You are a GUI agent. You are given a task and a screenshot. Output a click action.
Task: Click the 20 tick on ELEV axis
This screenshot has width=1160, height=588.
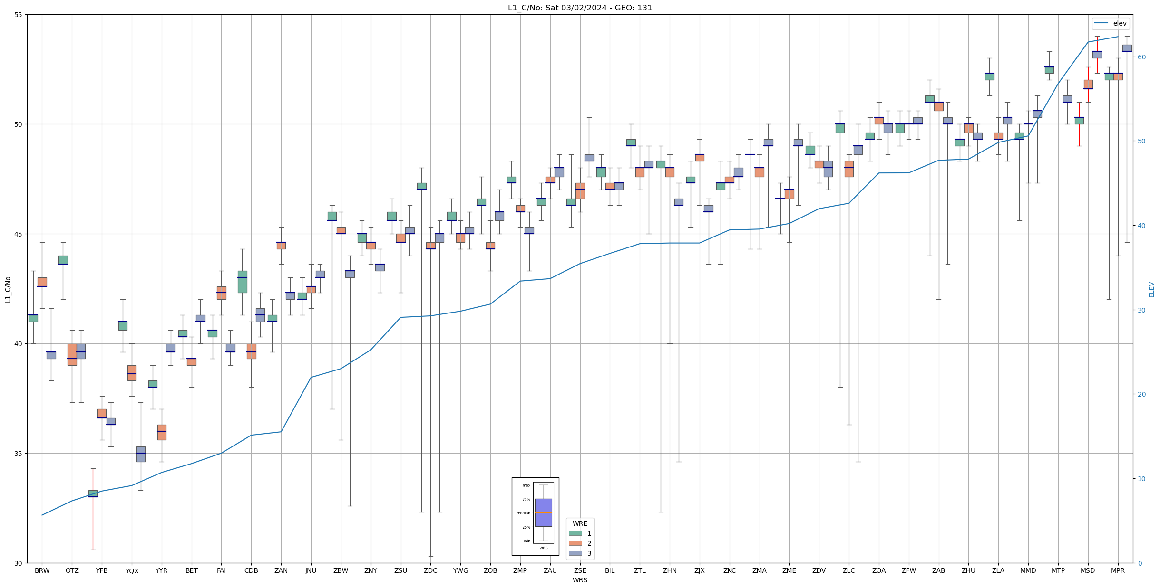click(x=1141, y=394)
